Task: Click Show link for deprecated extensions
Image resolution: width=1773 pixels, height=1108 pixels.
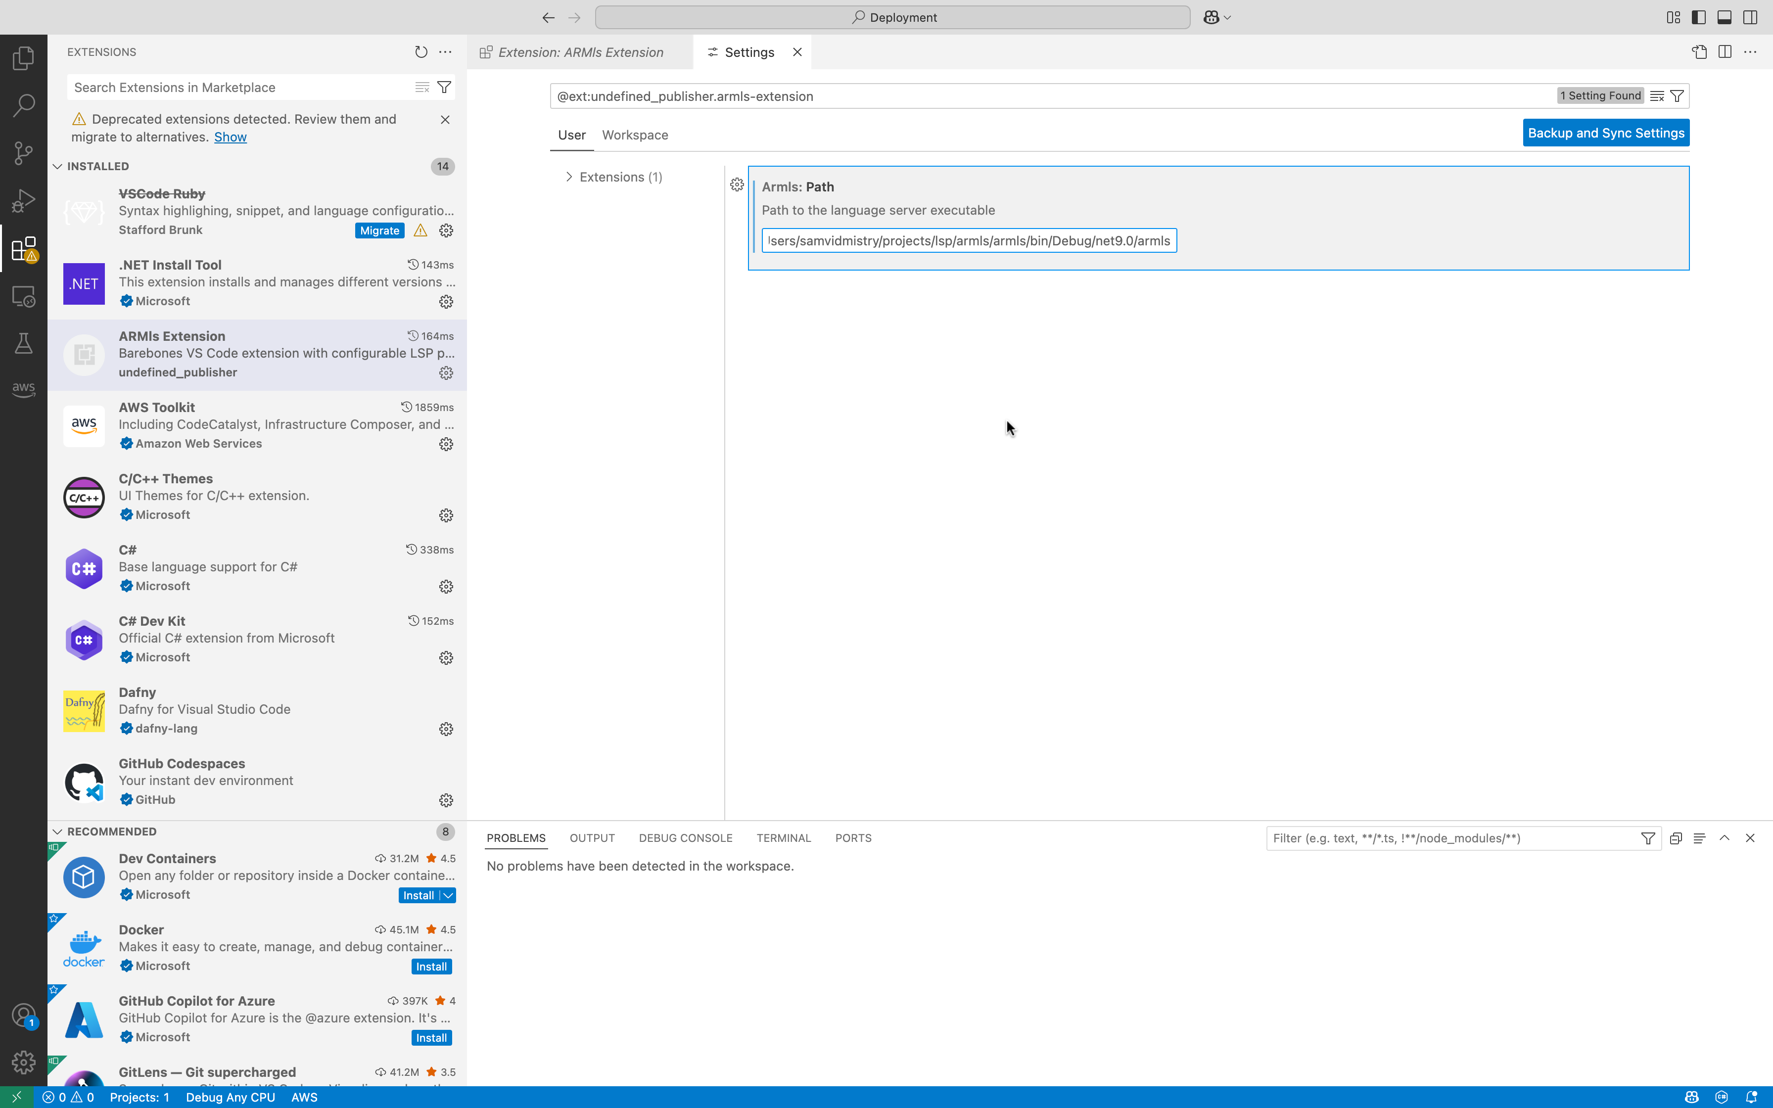Action: pyautogui.click(x=230, y=137)
